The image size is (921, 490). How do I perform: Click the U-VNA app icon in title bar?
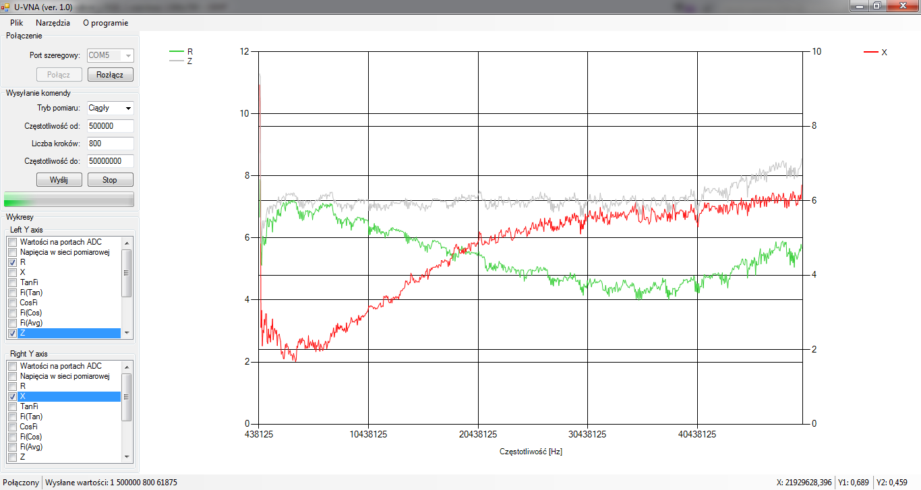[5, 6]
